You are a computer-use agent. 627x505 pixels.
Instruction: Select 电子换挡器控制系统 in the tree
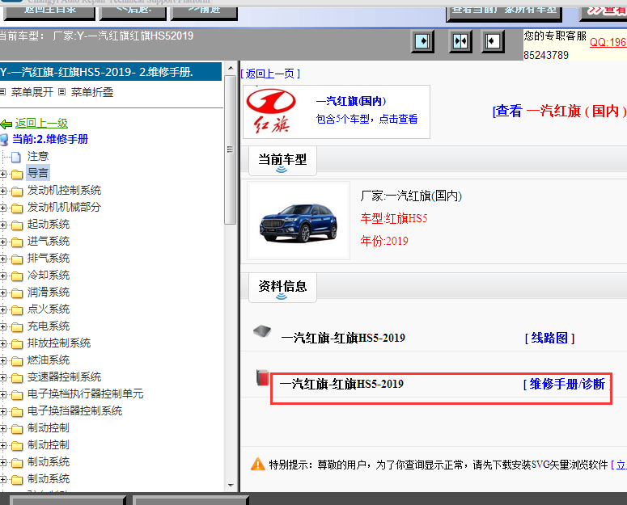(x=74, y=410)
